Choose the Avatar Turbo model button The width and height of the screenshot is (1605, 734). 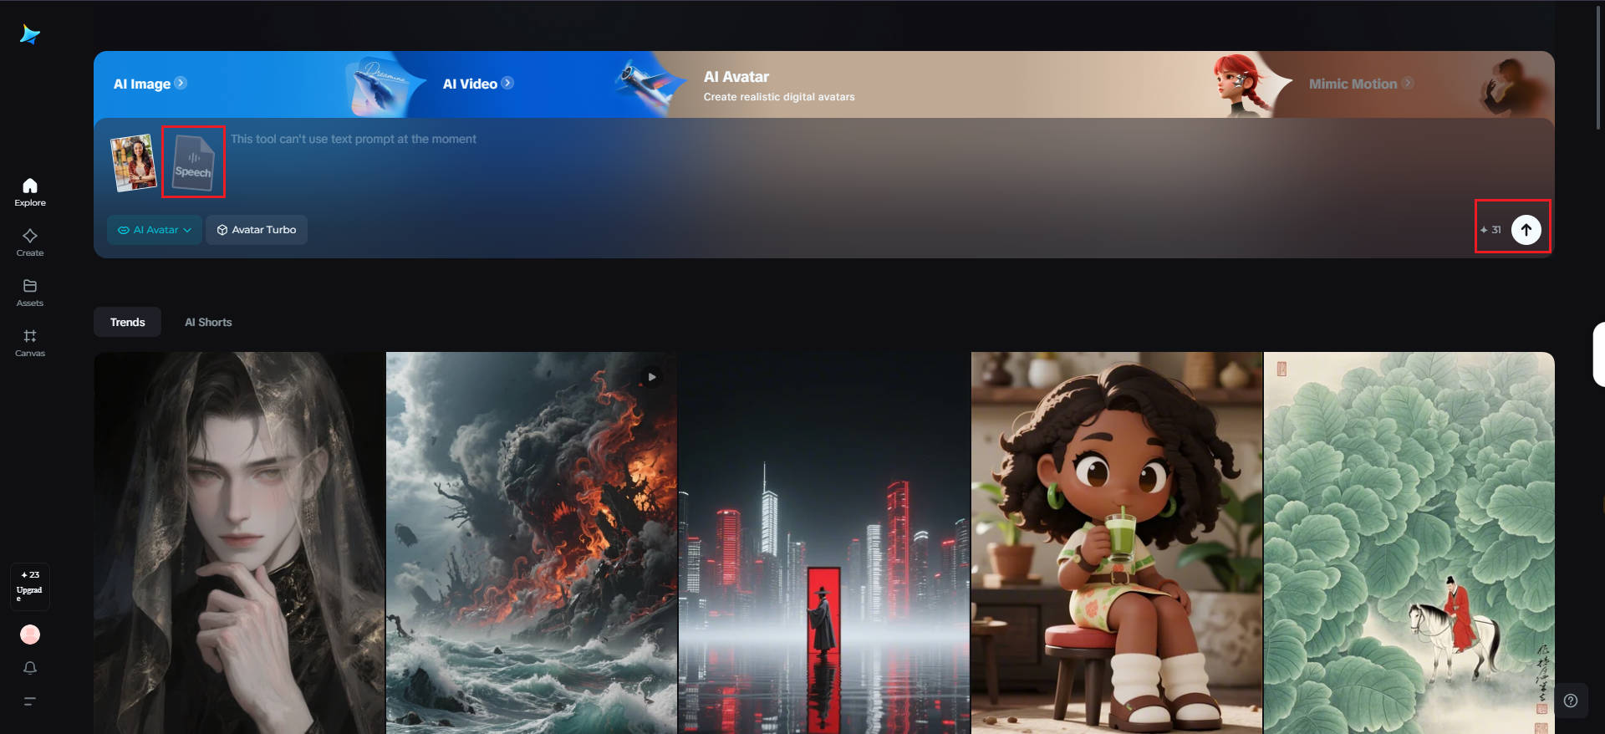coord(257,230)
